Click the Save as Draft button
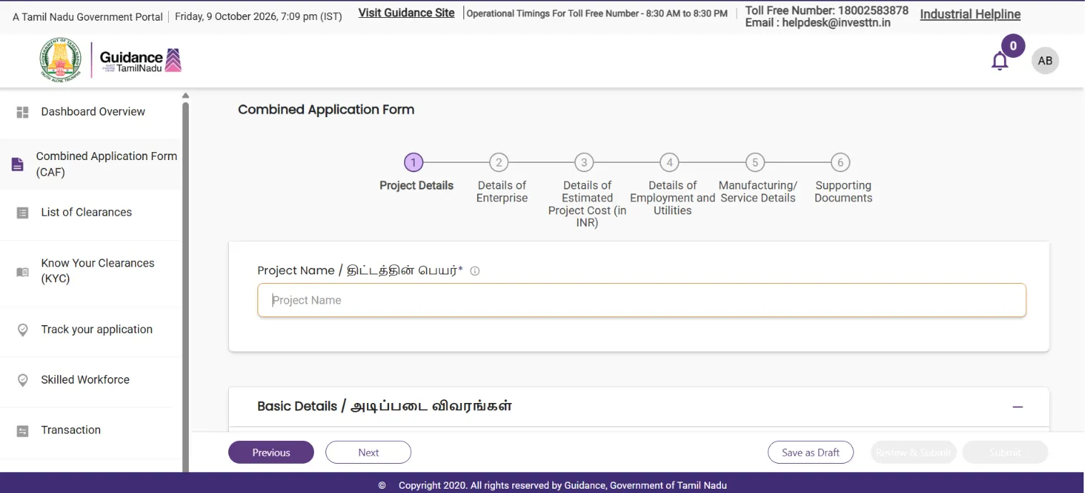This screenshot has height=493, width=1085. point(810,452)
